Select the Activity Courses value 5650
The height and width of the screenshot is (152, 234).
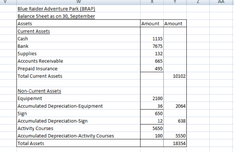tap(152, 128)
